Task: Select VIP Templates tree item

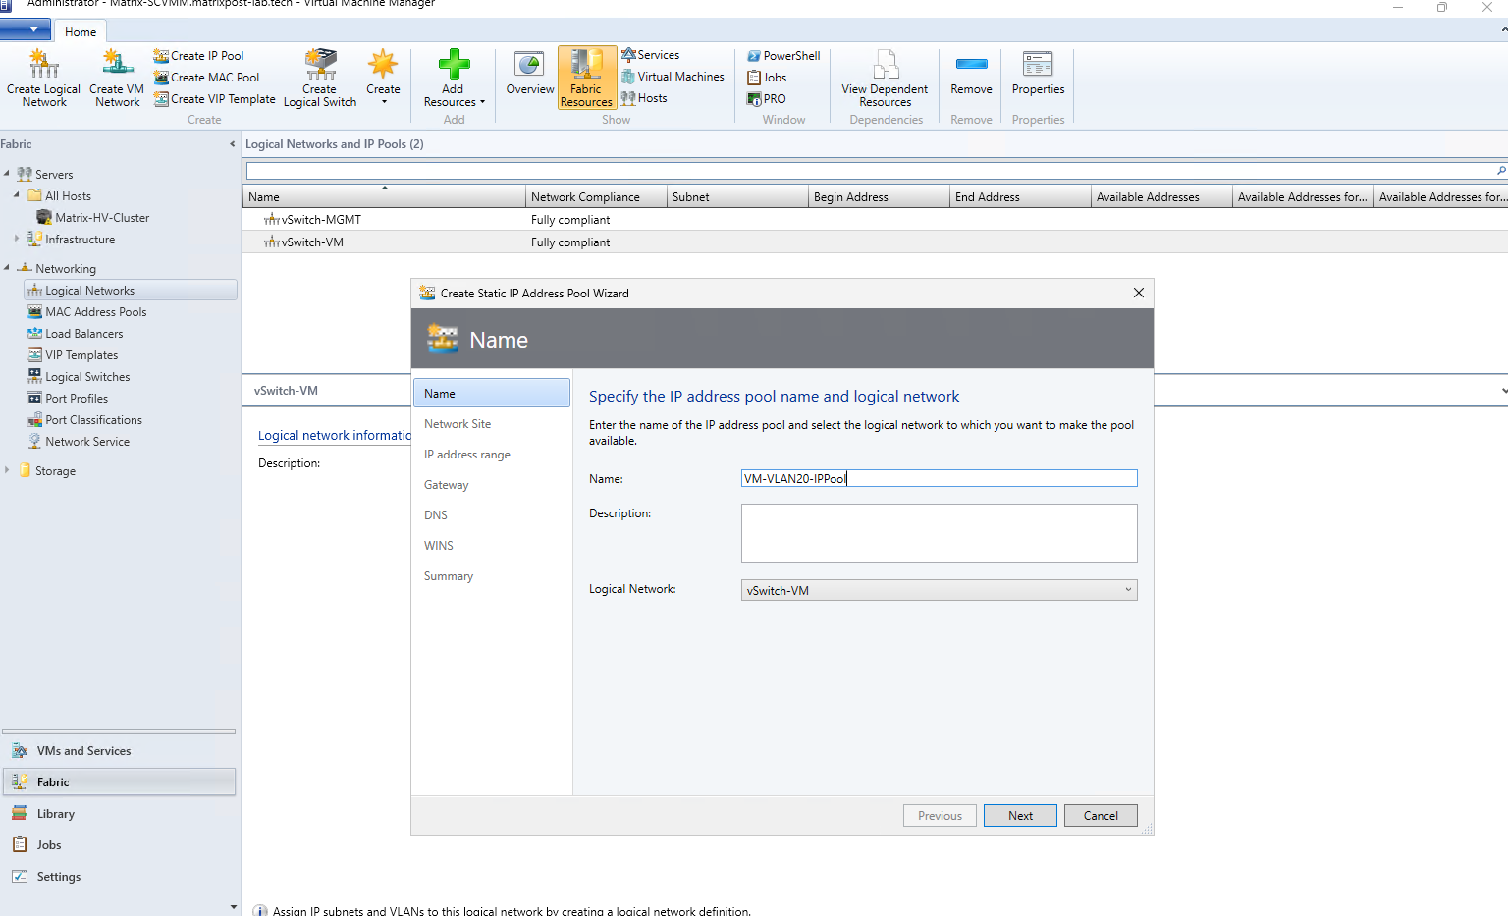Action: tap(73, 355)
